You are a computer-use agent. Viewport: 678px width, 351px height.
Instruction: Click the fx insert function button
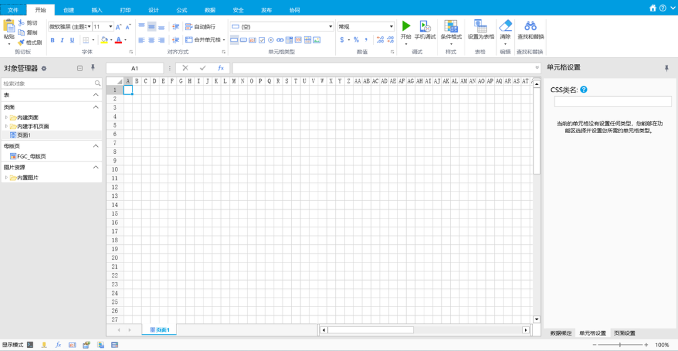pyautogui.click(x=220, y=68)
